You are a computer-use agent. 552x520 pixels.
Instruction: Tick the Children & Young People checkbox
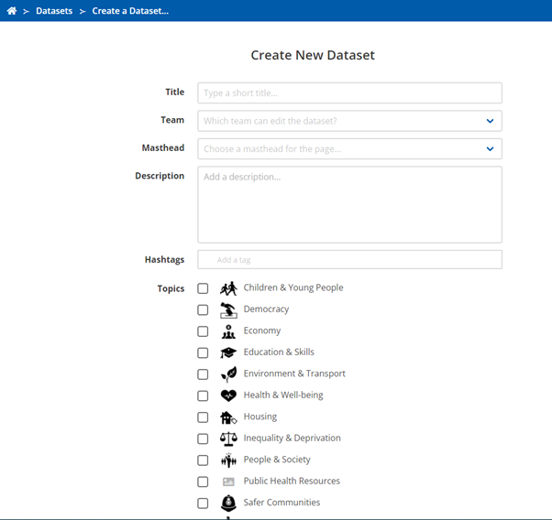click(203, 288)
